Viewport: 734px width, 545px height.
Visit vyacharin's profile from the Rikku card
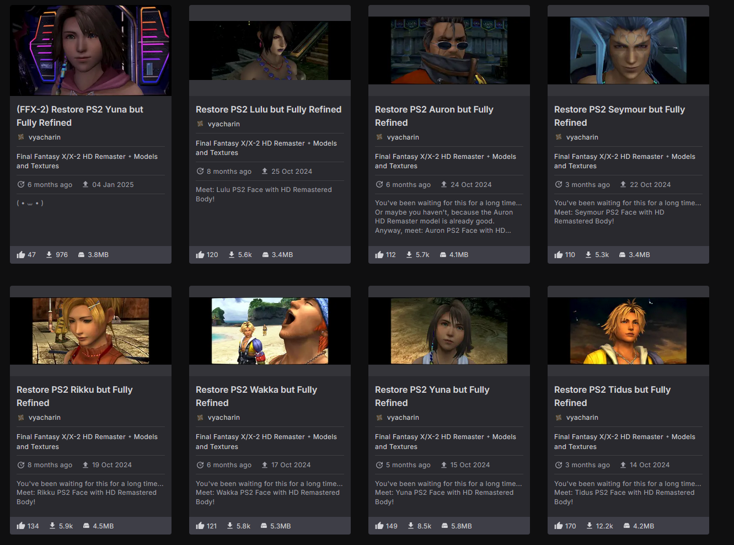[45, 418]
